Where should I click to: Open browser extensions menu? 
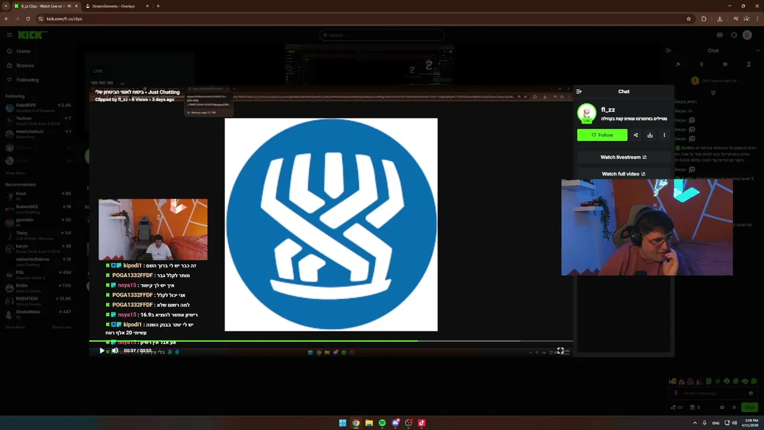pos(704,19)
